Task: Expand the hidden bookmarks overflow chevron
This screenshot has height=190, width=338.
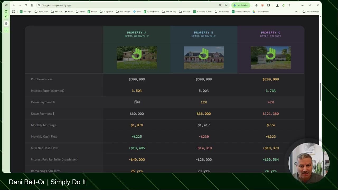Action: pyautogui.click(x=296, y=12)
